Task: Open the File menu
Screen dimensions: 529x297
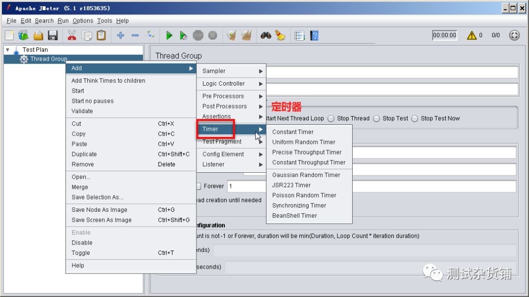Action: click(x=11, y=21)
